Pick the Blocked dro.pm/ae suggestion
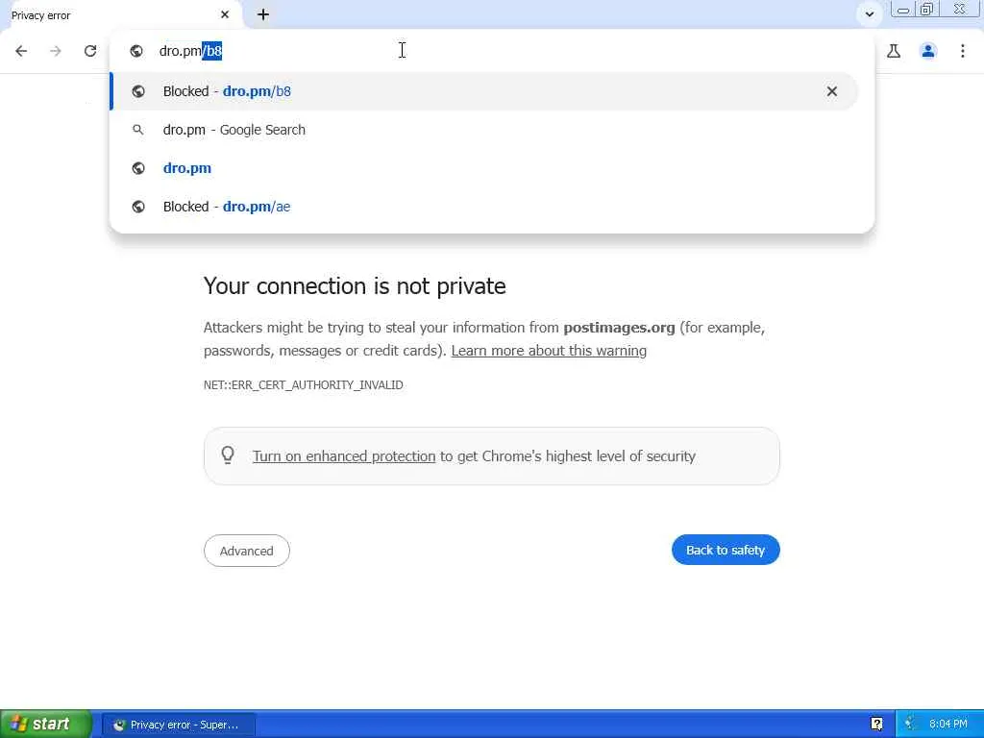984x738 pixels. [x=227, y=207]
